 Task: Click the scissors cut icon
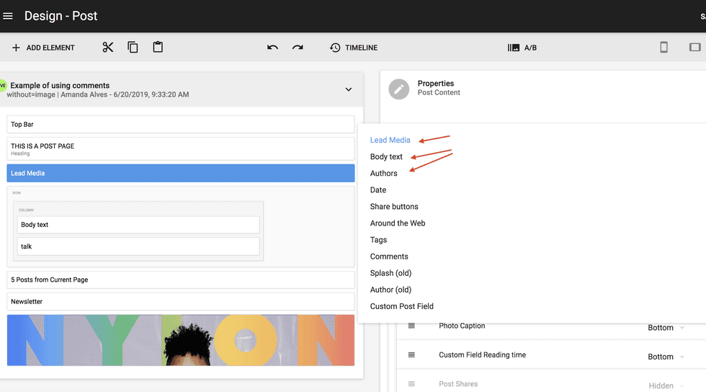108,48
